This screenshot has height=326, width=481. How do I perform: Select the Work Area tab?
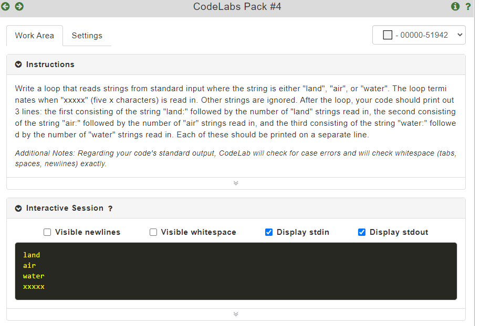(x=34, y=36)
